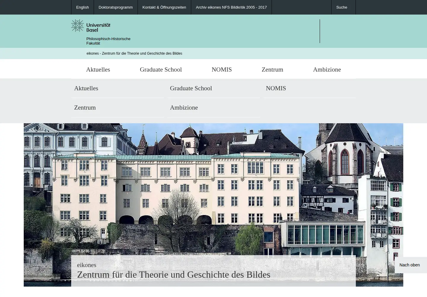Click the Zentrum für die Theorie und Geschichte heading
427x297 pixels.
click(174, 275)
